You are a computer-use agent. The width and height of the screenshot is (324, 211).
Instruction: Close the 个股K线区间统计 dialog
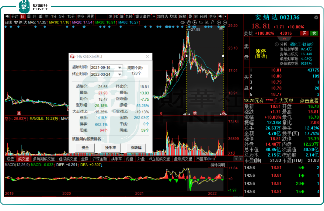click(148, 57)
